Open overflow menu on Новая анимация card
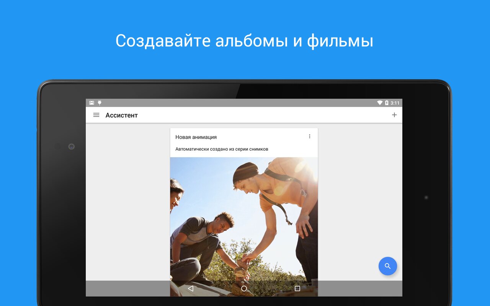 310,137
